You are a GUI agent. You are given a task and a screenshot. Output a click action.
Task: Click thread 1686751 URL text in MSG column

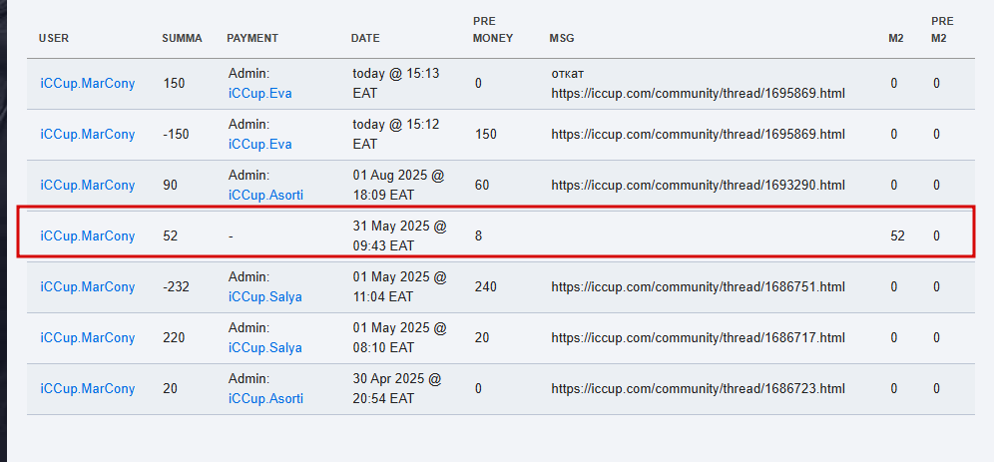[698, 286]
